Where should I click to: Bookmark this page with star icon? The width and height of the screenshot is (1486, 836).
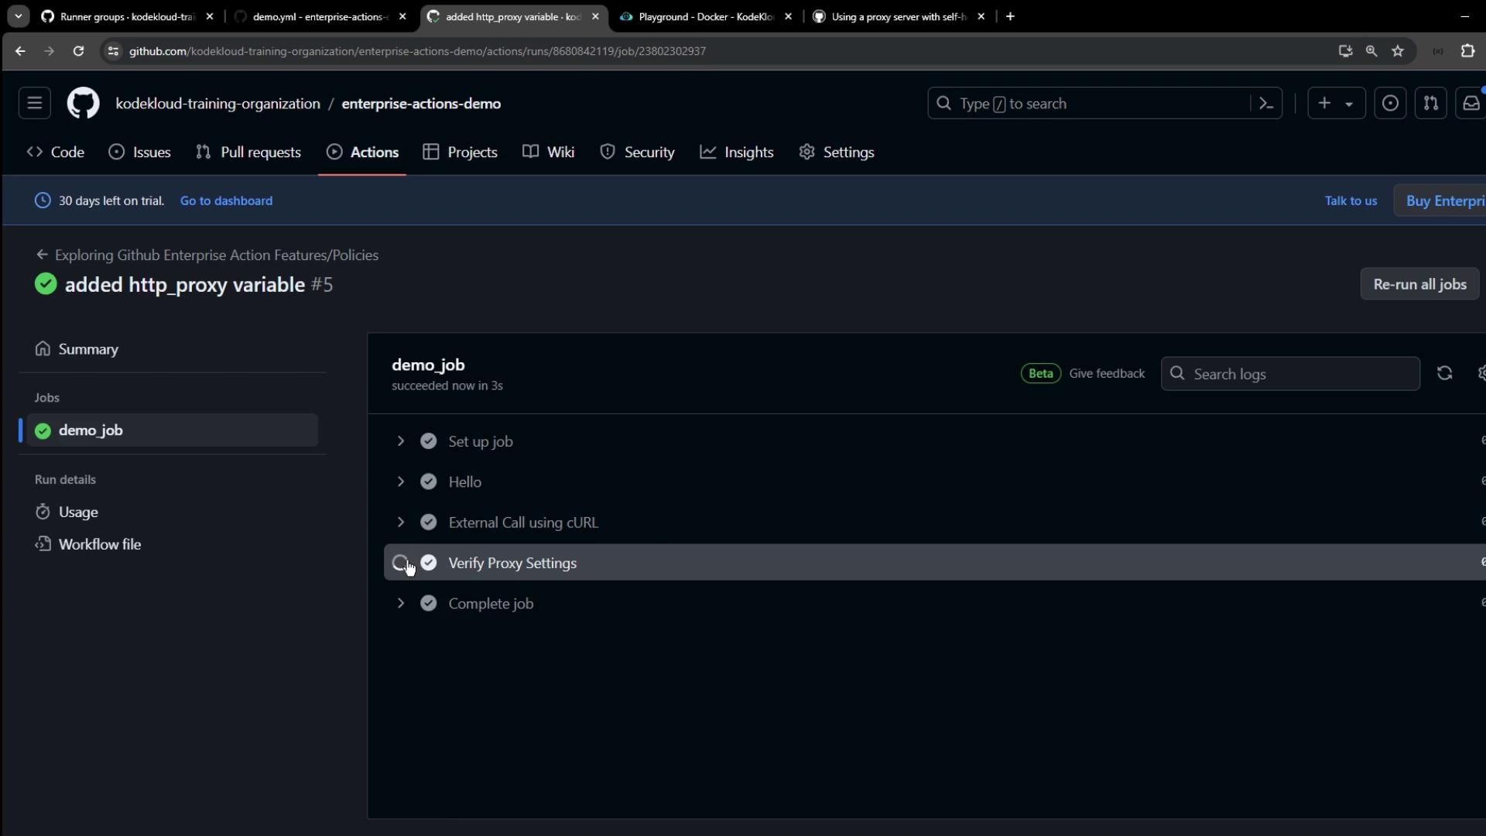[x=1398, y=51]
